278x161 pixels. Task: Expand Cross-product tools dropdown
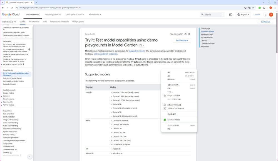[75, 14]
